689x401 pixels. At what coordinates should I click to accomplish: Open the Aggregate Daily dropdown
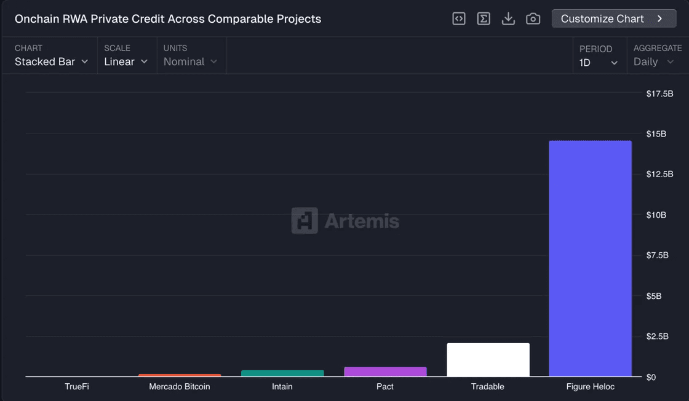pos(653,62)
